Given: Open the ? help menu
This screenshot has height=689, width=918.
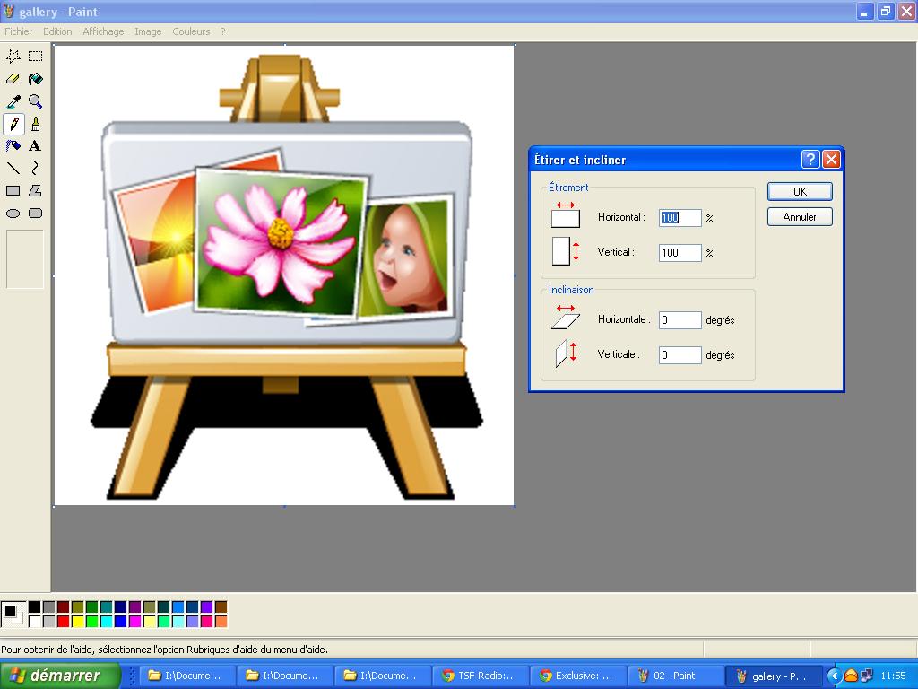Looking at the screenshot, I should click(223, 31).
